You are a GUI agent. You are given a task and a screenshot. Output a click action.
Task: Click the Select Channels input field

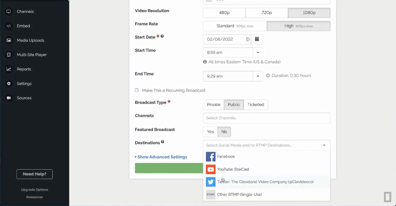tap(266, 118)
